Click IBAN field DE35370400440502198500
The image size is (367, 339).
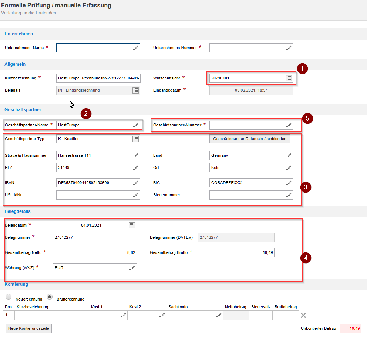point(98,183)
